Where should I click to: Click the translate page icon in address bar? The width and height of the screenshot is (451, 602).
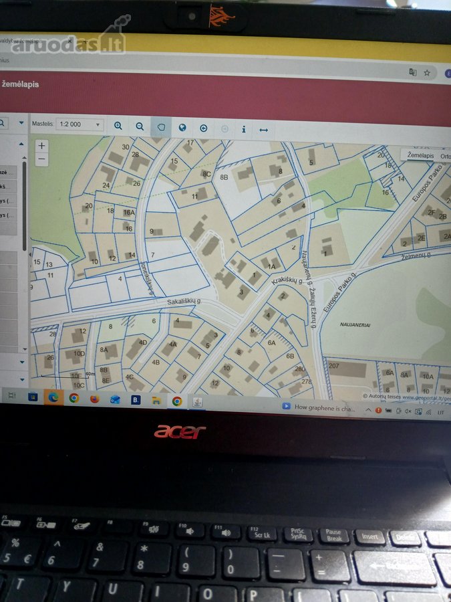point(413,72)
